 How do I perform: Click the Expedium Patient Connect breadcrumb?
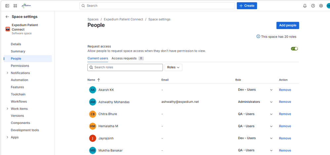123,19
